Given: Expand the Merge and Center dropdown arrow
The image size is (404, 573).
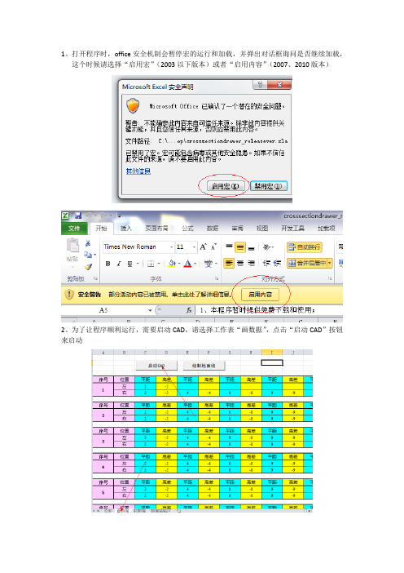Looking at the screenshot, I should [330, 263].
